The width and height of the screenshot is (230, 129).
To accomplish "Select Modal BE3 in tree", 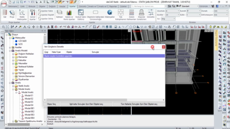I will tap(29, 115).
